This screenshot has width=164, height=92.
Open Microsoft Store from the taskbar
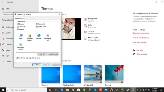(x=78, y=90)
